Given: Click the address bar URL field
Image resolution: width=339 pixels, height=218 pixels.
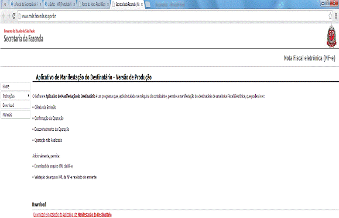Looking at the screenshot, I should pyautogui.click(x=174, y=16).
